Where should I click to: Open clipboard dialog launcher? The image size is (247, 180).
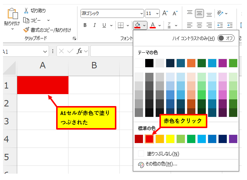point(74,38)
